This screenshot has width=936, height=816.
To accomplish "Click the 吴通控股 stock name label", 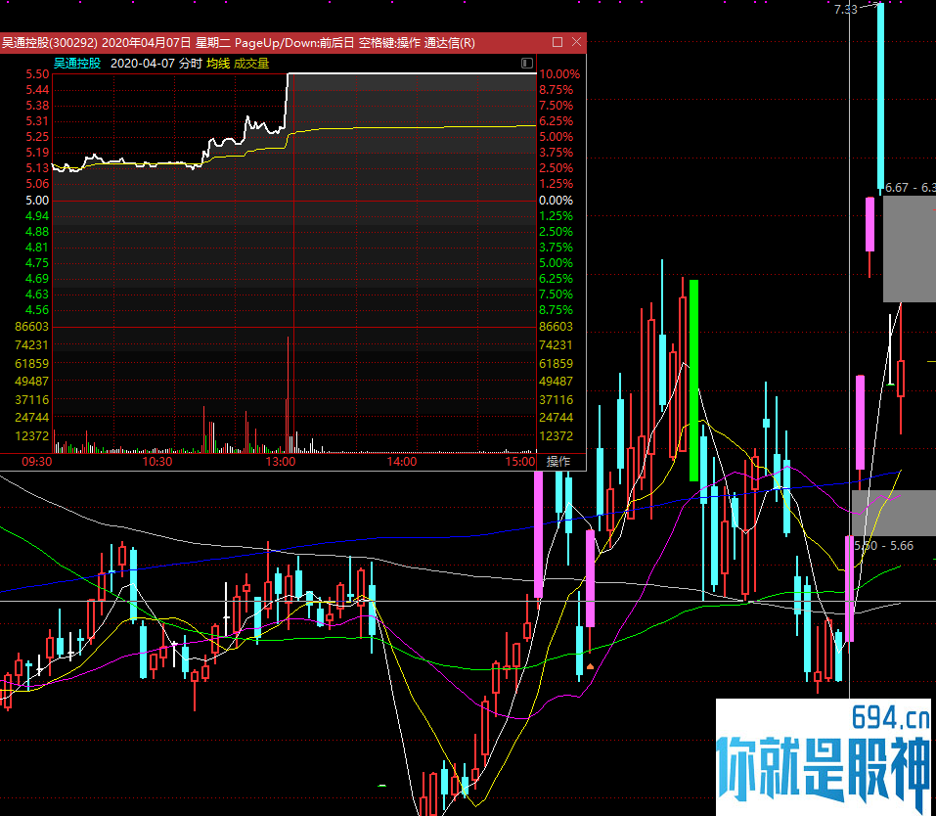I will click(x=77, y=64).
